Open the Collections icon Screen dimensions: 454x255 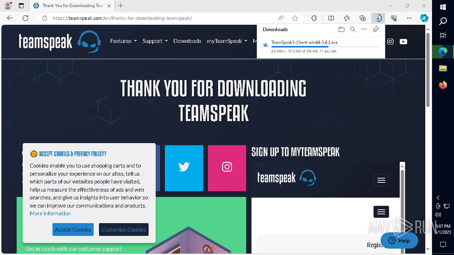362,18
